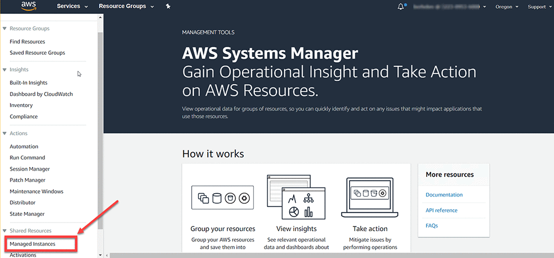Open the FAQs link
The image size is (554, 258).
[432, 225]
